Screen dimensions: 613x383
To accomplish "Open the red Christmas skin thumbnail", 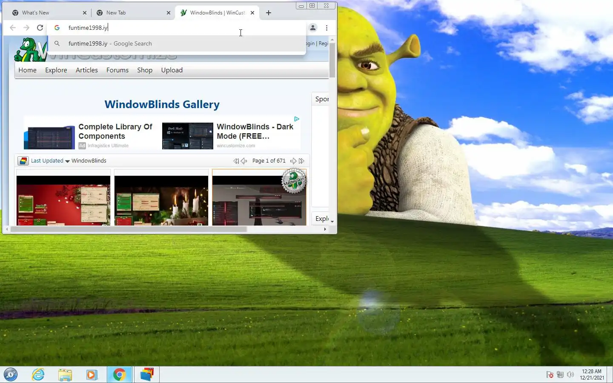I will pos(63,197).
